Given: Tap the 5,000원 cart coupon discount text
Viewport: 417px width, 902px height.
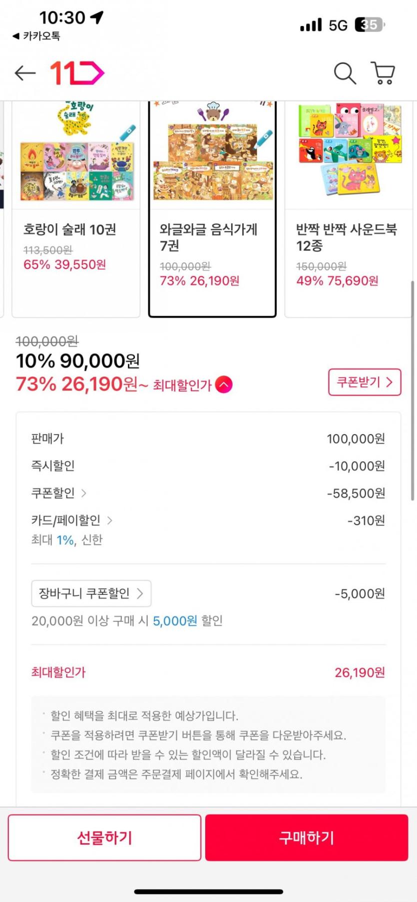Looking at the screenshot, I should pyautogui.click(x=175, y=621).
